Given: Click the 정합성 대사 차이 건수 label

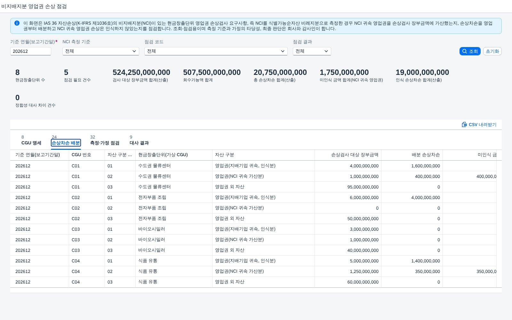Looking at the screenshot, I should pos(36,105).
